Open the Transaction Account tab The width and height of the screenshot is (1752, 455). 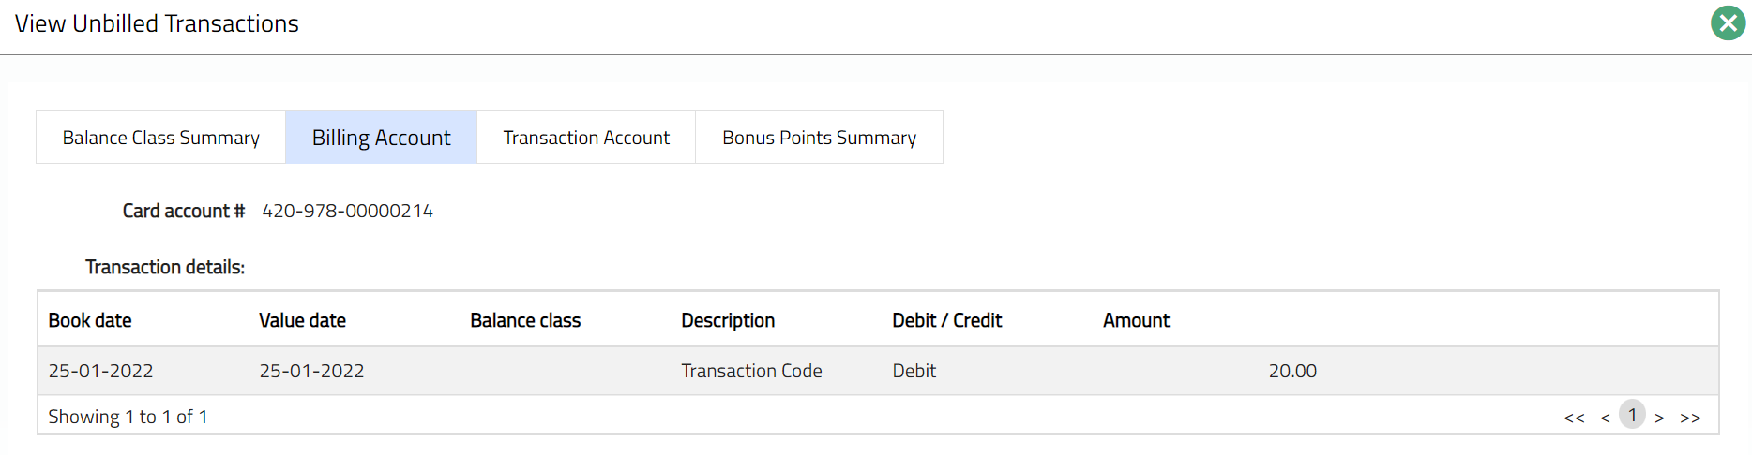586,138
